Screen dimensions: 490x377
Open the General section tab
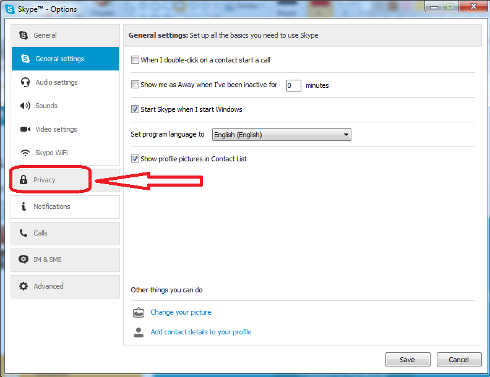click(66, 35)
